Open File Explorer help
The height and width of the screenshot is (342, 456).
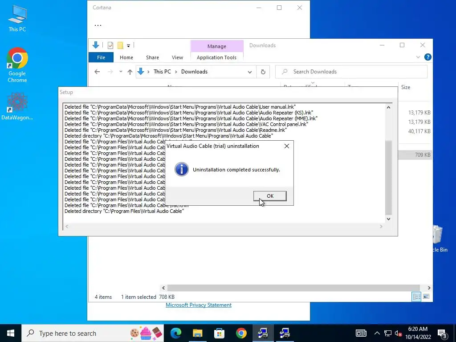point(428,57)
